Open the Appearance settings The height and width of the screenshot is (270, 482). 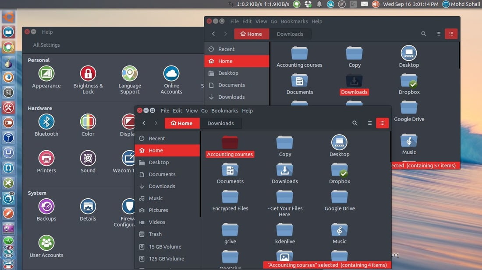click(x=46, y=73)
